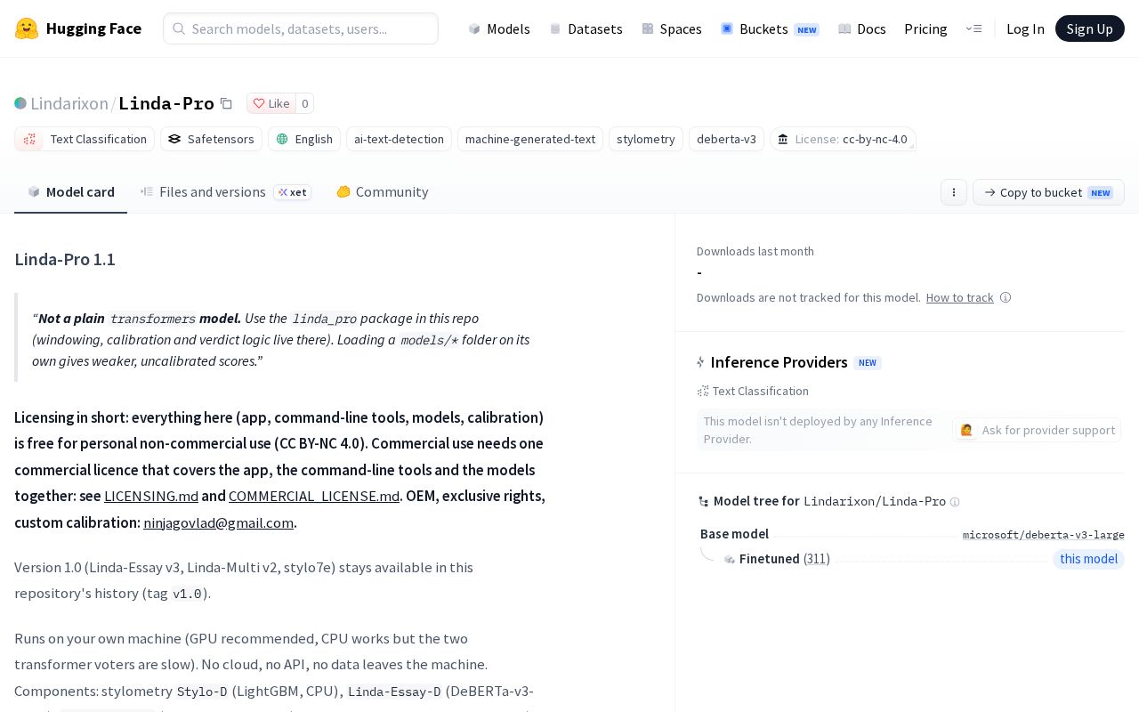Switch to Files and versions tab
Screen dimensions: 1139x712
225,192
